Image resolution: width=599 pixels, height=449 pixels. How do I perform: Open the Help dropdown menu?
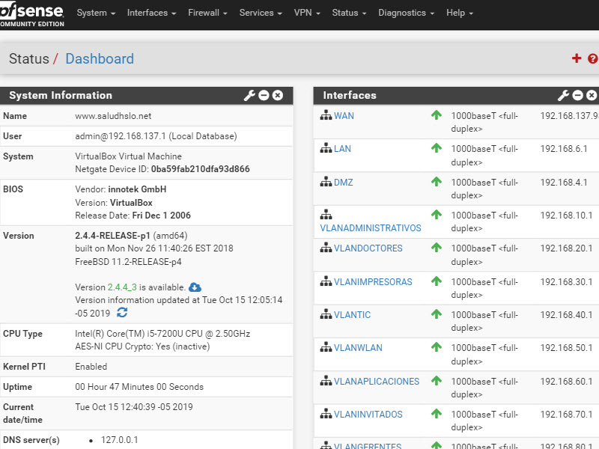[460, 13]
